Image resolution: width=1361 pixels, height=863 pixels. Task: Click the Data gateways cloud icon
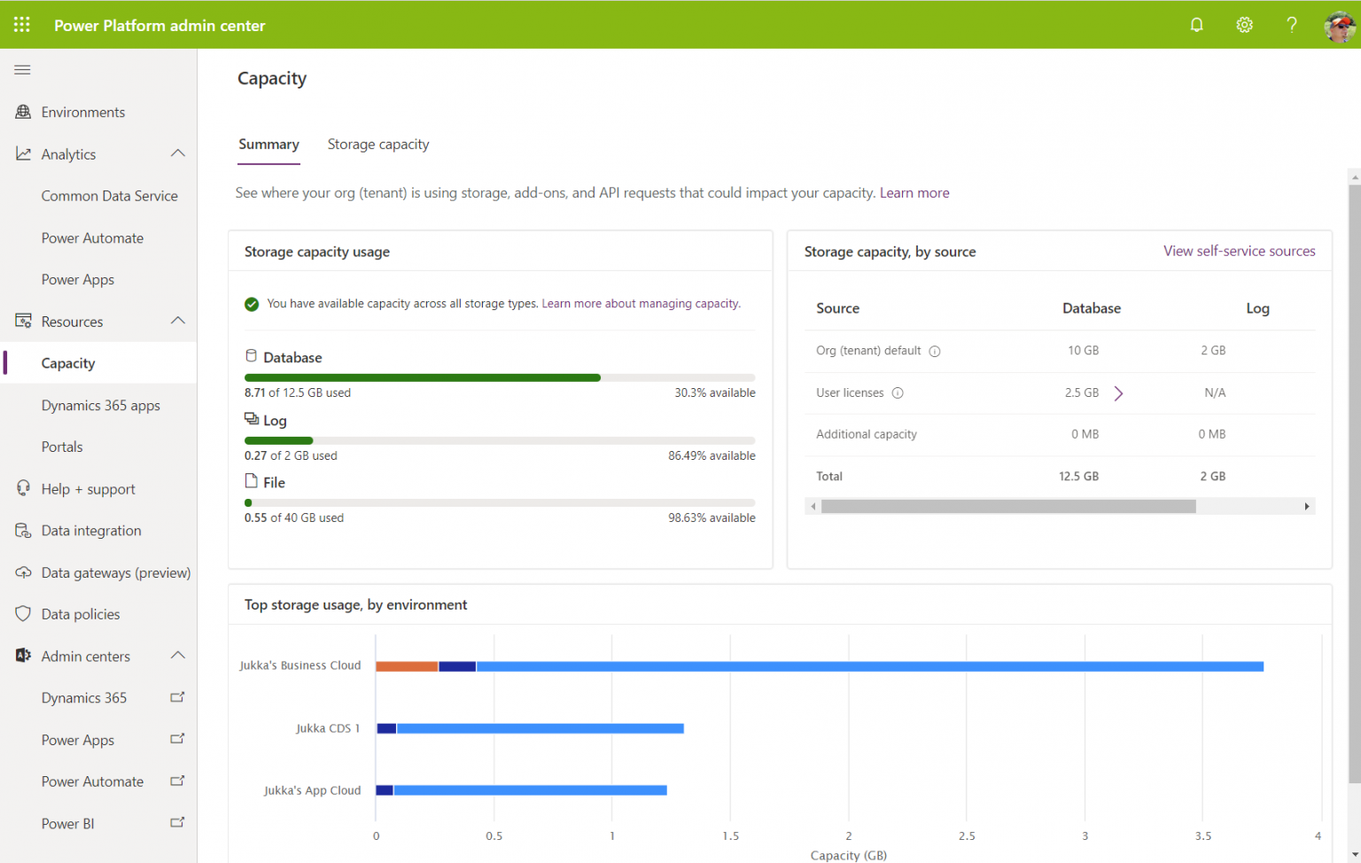[x=23, y=572]
